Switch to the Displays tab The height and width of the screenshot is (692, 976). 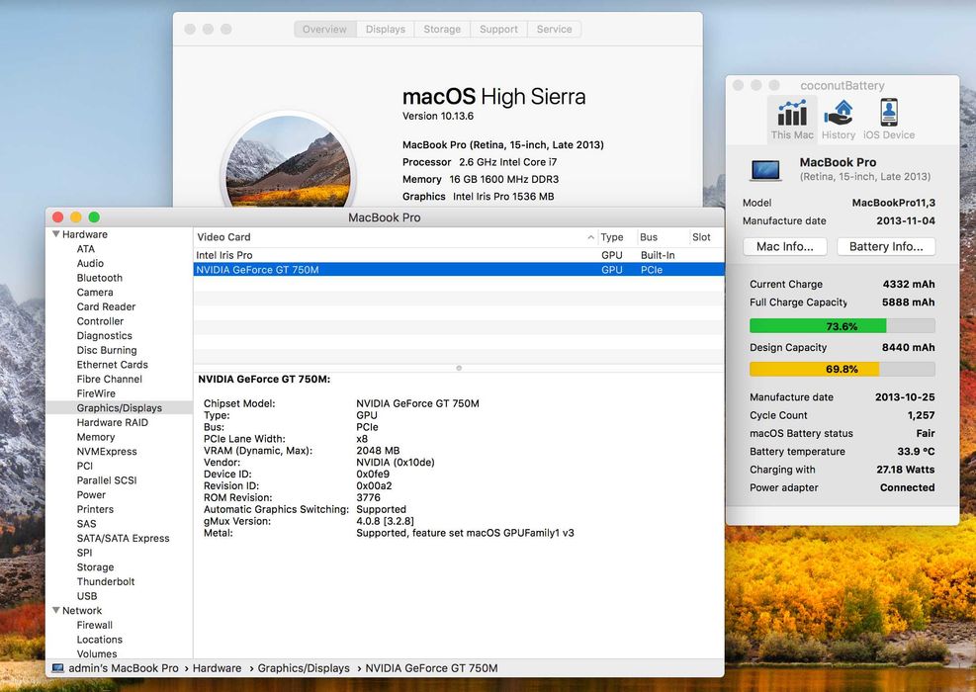(386, 30)
